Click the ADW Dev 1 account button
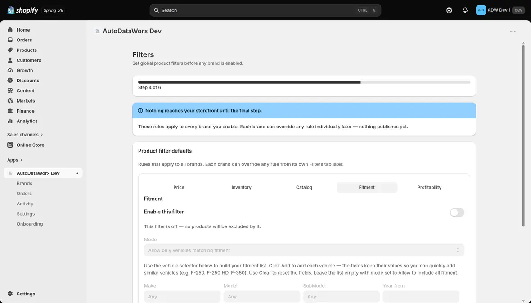 pos(500,10)
